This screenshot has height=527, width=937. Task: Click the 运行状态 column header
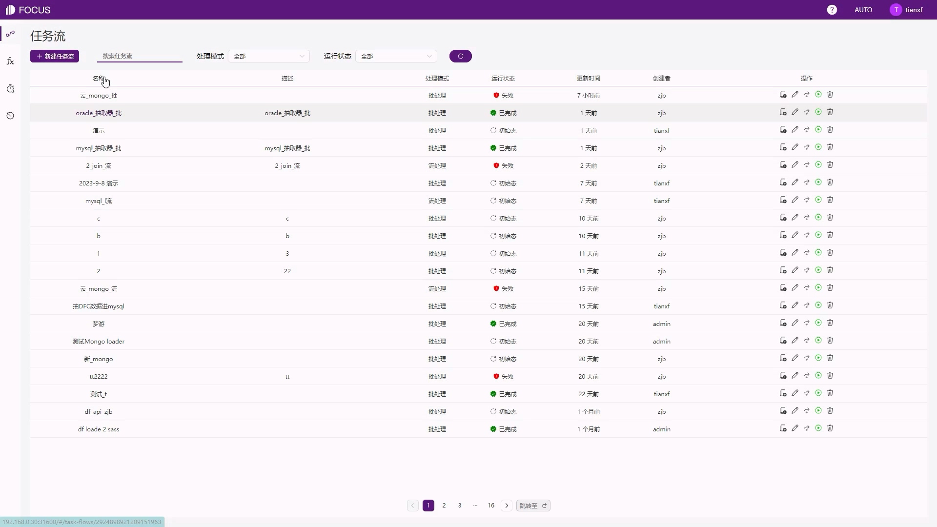(503, 78)
